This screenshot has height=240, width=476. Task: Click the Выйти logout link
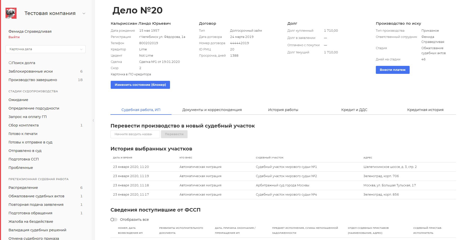[14, 37]
